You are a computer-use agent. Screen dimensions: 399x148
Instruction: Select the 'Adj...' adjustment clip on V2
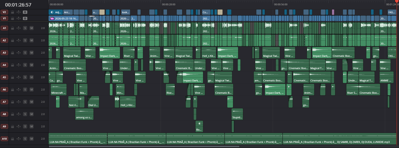[x=56, y=12]
